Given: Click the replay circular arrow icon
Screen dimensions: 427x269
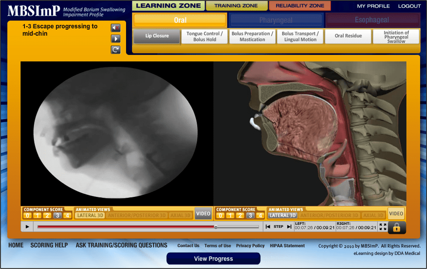Looking at the screenshot, I should 116,49.
